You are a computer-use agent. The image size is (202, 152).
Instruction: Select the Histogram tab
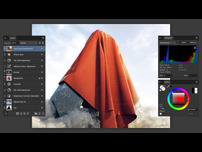(x=168, y=38)
